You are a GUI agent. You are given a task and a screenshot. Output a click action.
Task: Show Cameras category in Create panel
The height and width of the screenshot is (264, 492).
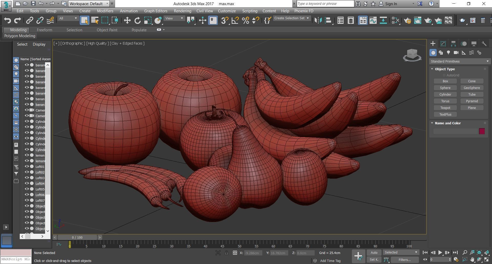tap(456, 53)
